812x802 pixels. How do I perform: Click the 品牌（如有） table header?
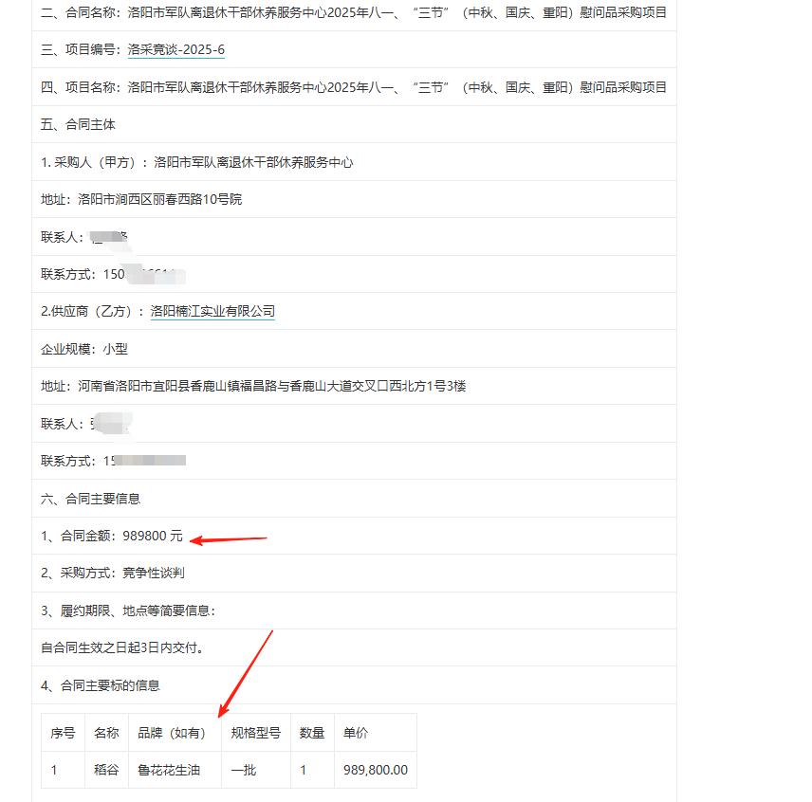click(175, 733)
